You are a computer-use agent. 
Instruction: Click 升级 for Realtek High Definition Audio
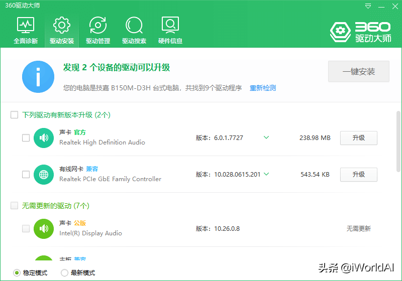pyautogui.click(x=359, y=138)
